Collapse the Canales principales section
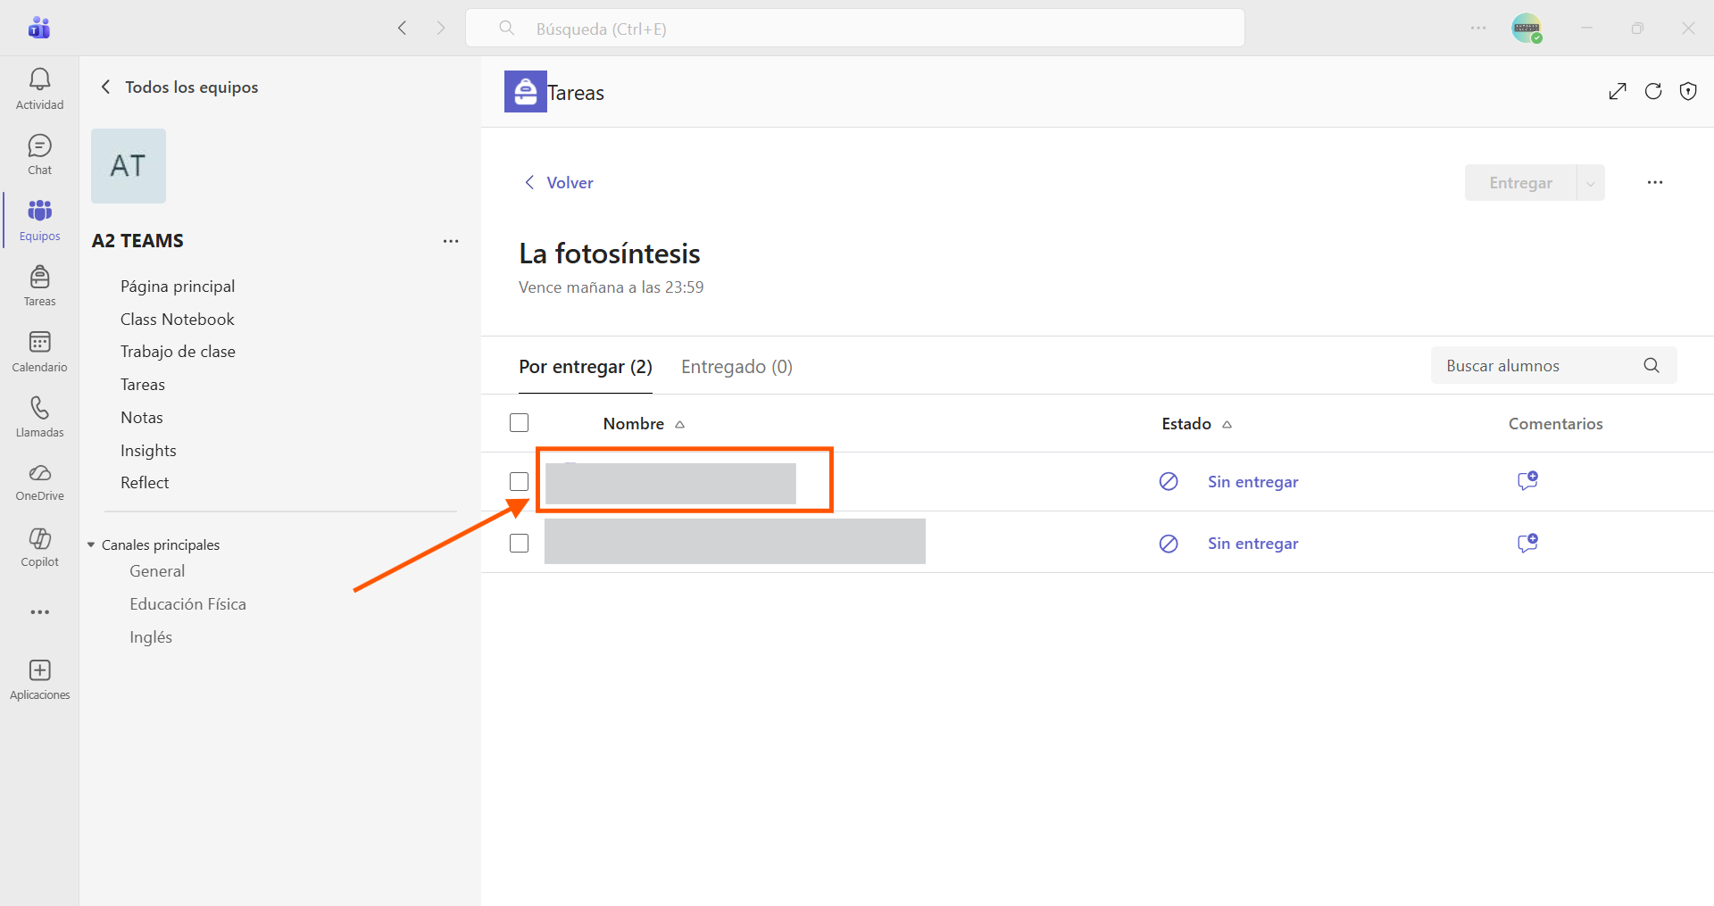This screenshot has height=906, width=1714. click(91, 544)
